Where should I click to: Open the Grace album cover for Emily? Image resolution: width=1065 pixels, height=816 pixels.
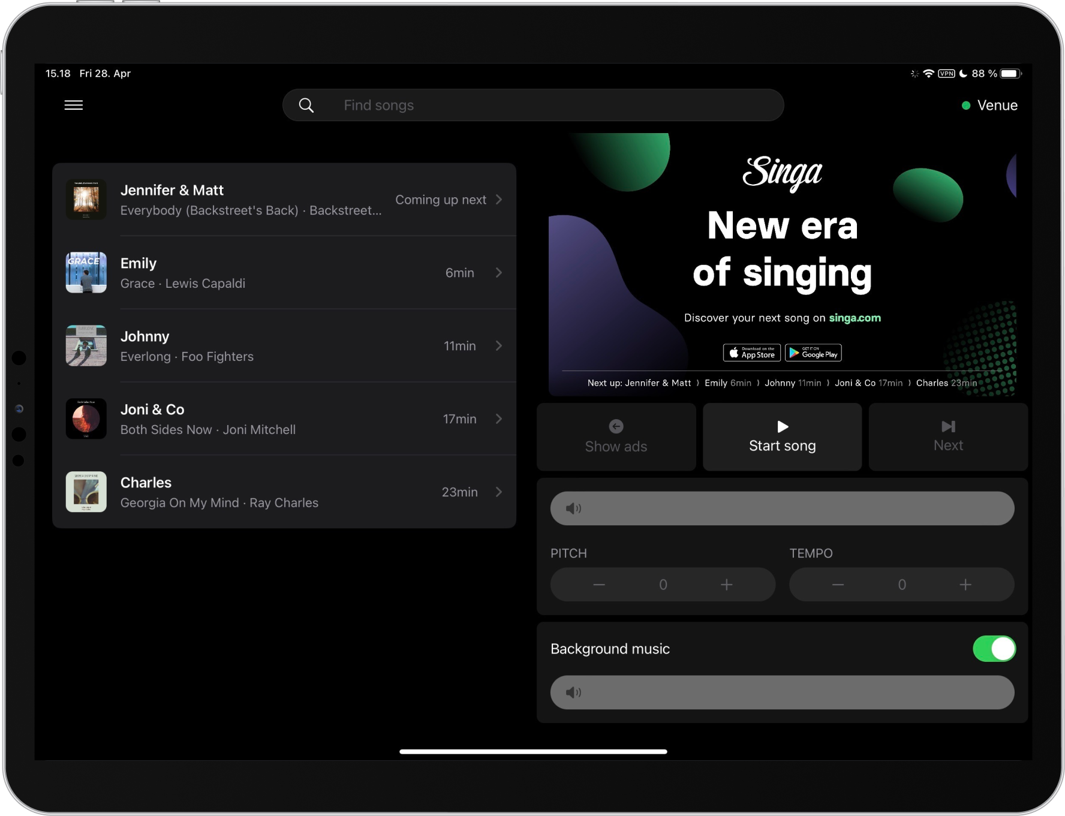coord(86,273)
